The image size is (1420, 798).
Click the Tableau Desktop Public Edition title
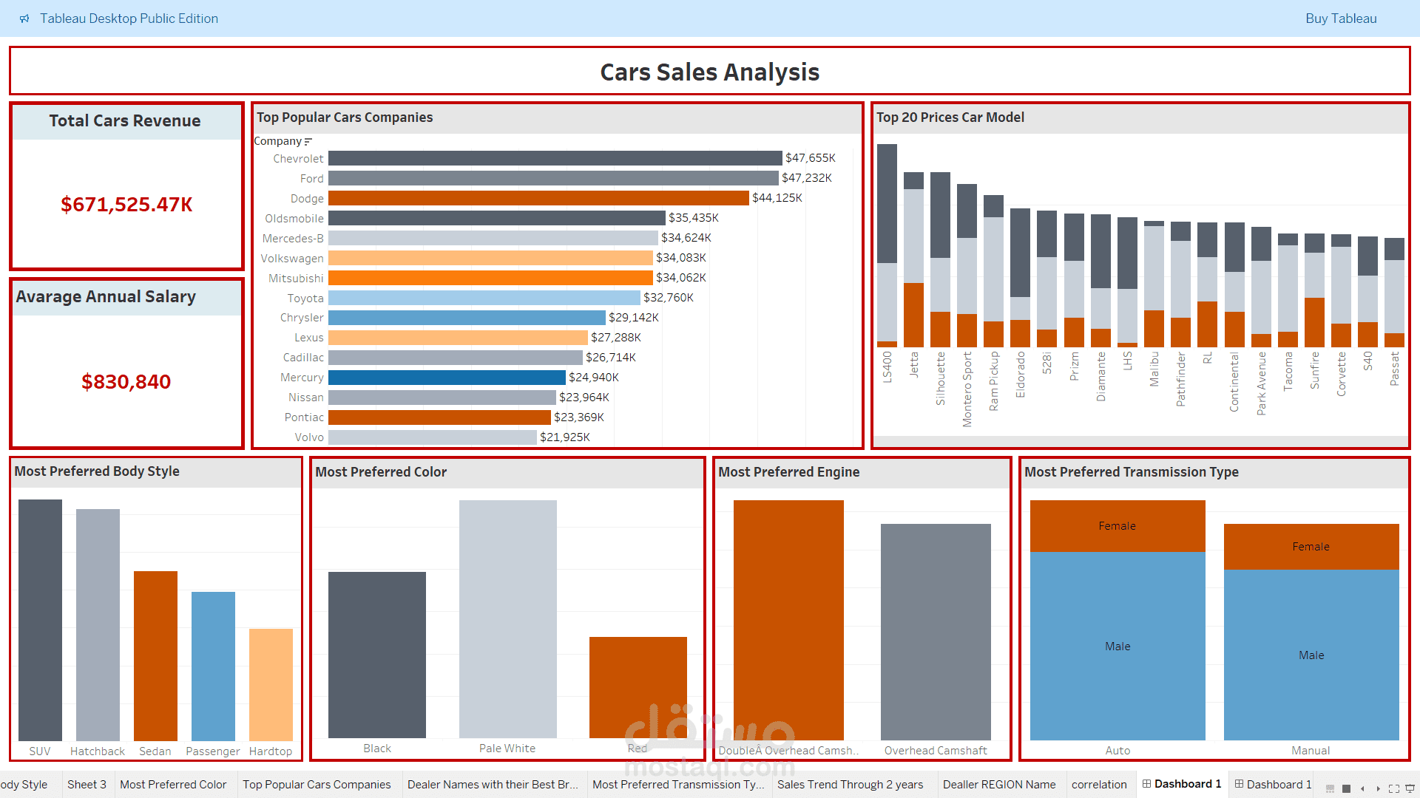click(x=129, y=18)
